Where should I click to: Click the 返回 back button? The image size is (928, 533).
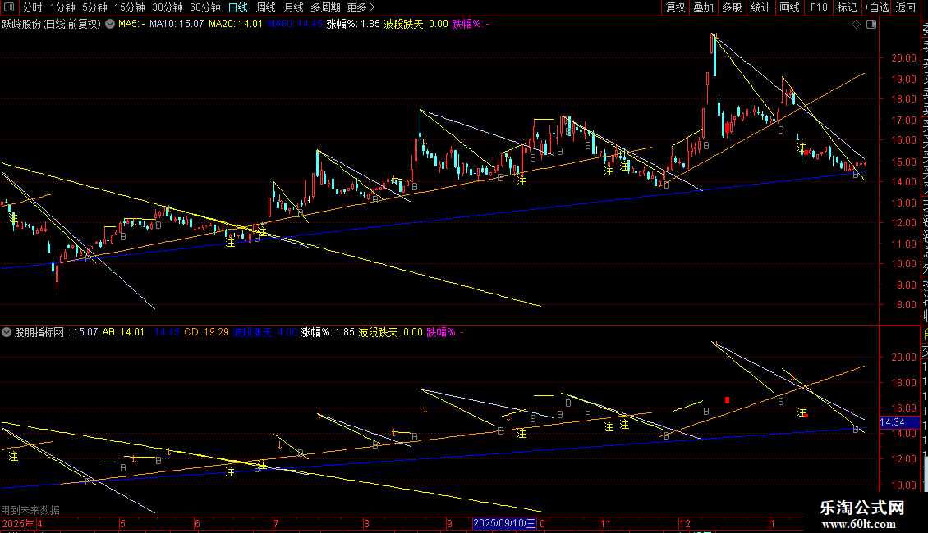coord(906,7)
